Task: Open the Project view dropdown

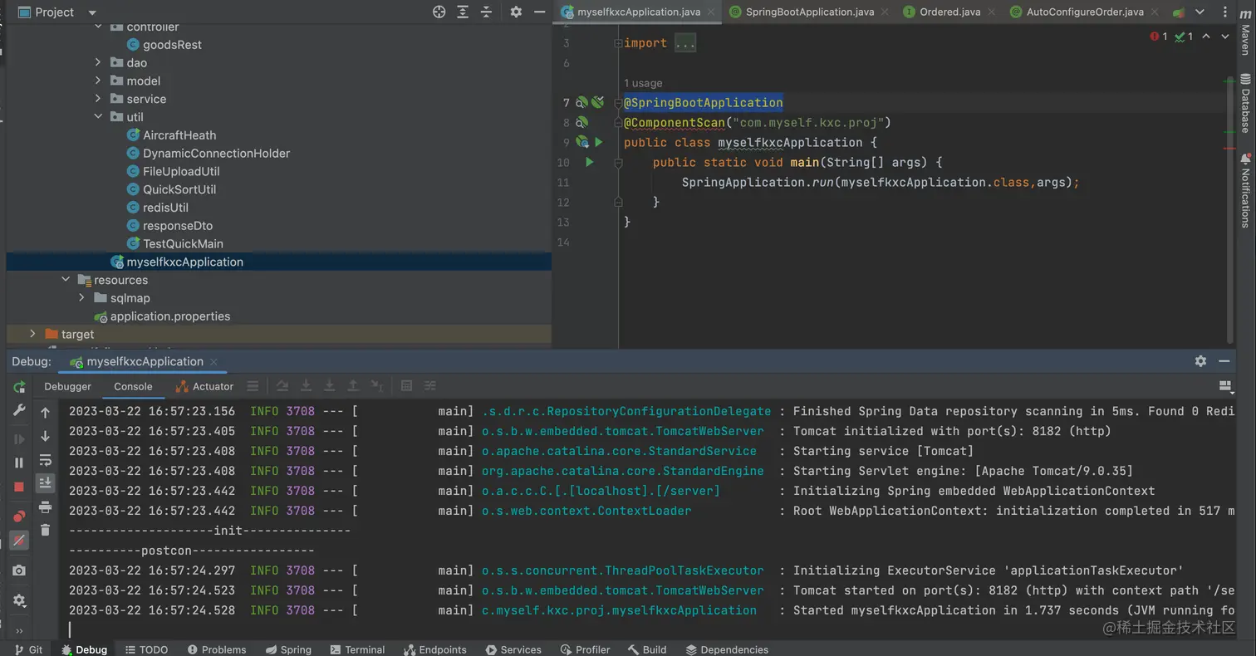Action: pyautogui.click(x=92, y=12)
